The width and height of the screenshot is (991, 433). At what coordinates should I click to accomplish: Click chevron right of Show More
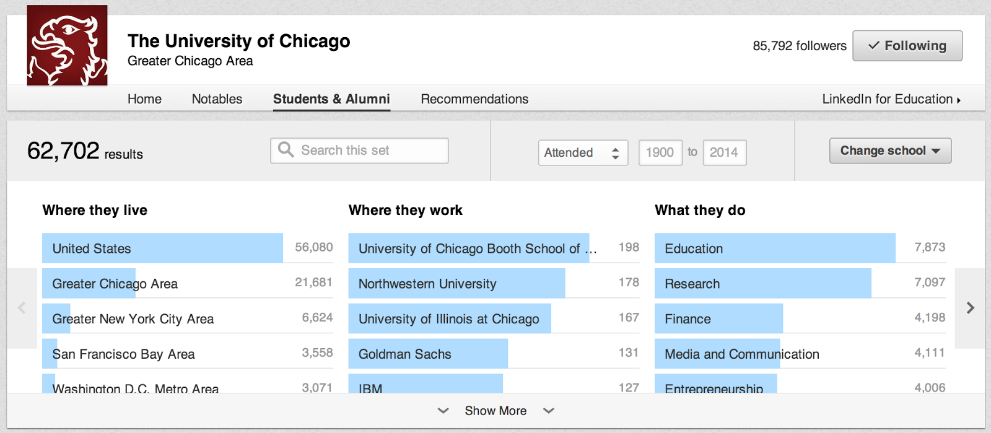549,411
